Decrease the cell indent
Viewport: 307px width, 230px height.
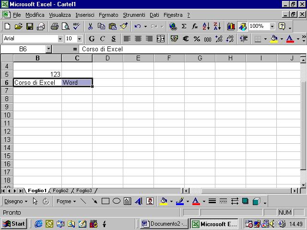(244, 38)
